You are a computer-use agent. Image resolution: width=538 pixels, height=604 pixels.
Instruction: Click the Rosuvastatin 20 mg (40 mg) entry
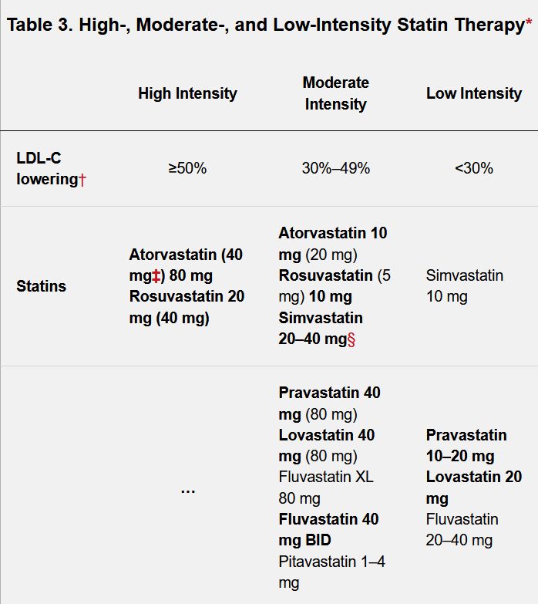(187, 307)
